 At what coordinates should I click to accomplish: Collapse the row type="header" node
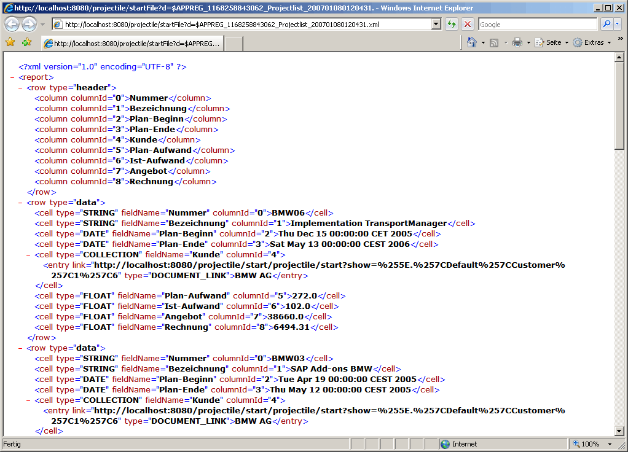click(x=21, y=88)
